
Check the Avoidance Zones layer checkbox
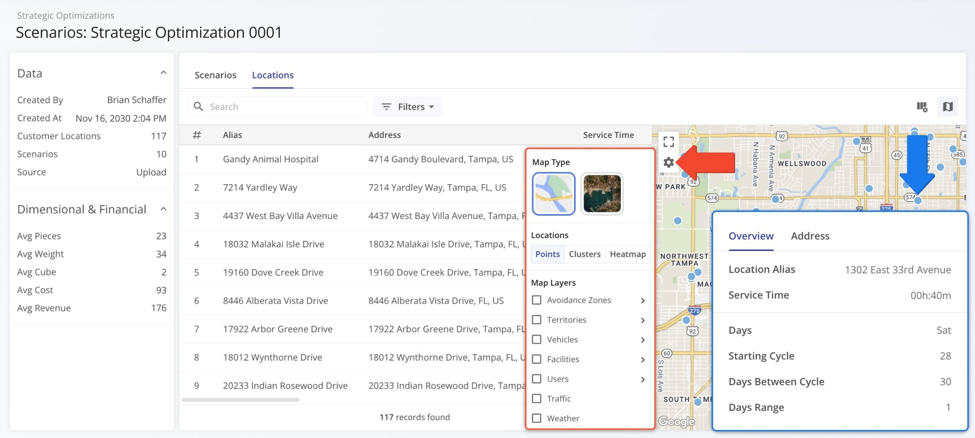coord(537,300)
